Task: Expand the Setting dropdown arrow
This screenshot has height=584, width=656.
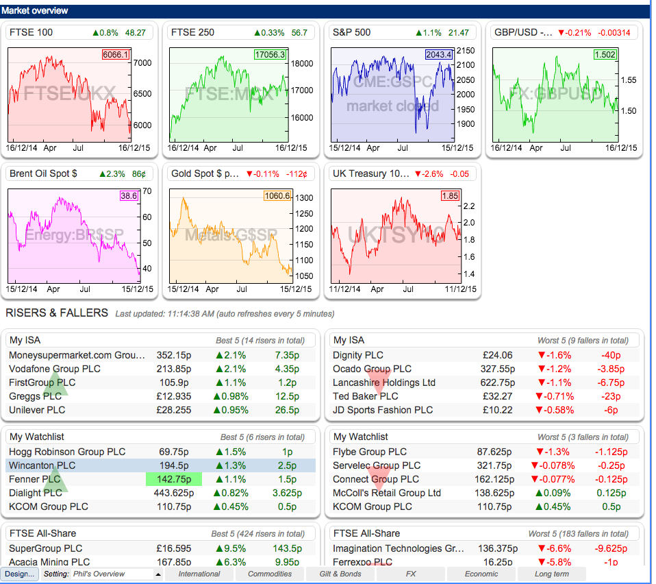Action: (x=158, y=574)
